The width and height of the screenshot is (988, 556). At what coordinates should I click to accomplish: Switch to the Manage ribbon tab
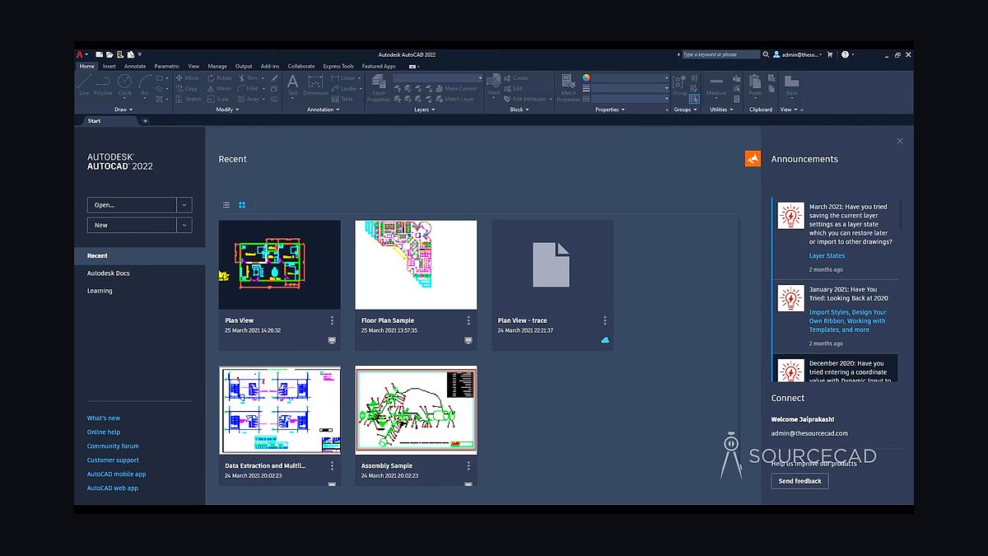217,66
